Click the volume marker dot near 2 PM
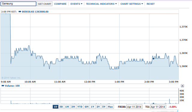The width and height of the screenshot is (192, 112). click(x=153, y=103)
